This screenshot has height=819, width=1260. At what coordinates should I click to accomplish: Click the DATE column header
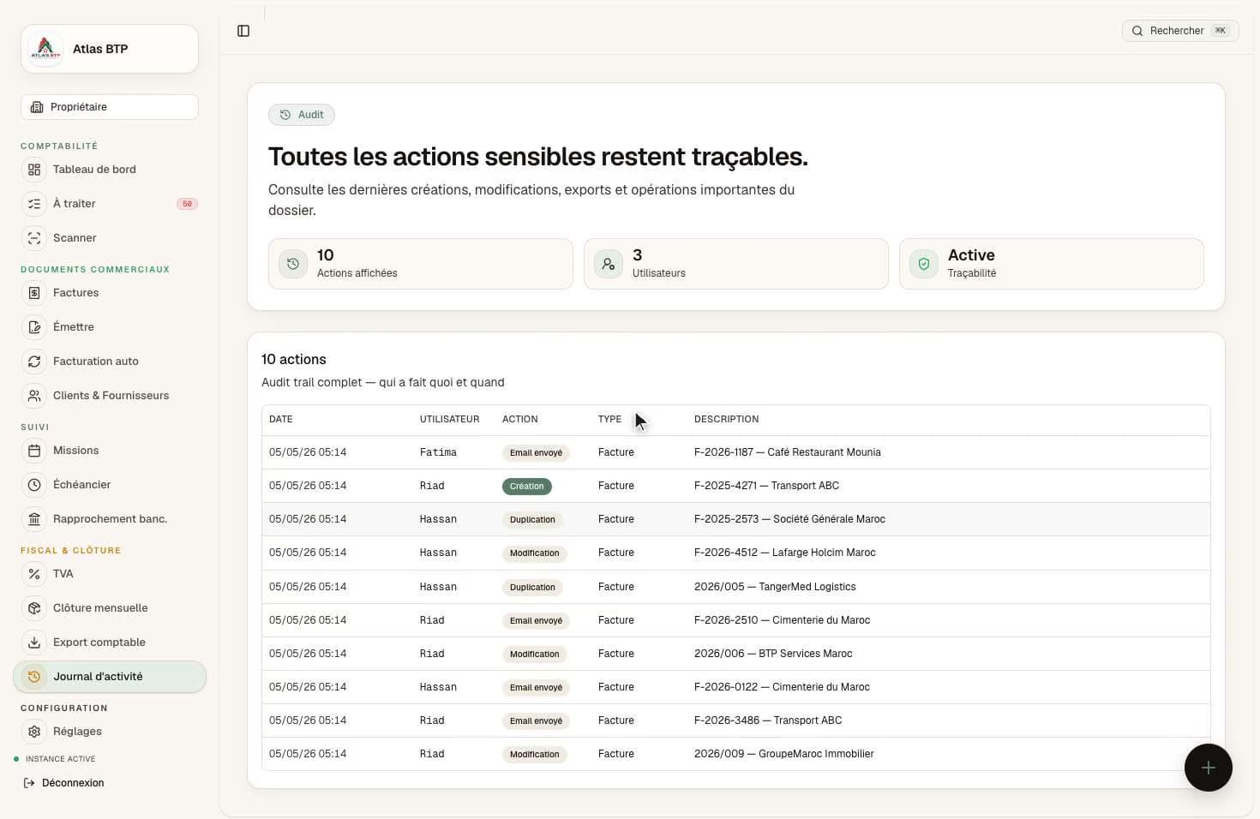click(281, 419)
